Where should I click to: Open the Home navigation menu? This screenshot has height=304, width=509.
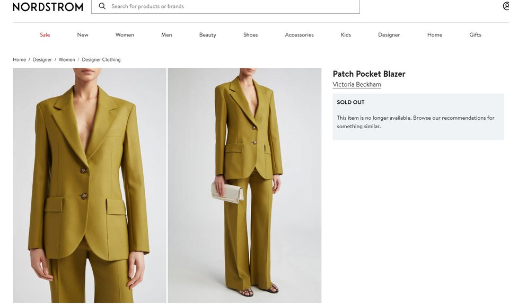point(435,35)
